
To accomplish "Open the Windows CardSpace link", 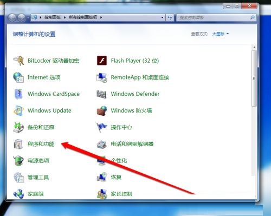I will pyautogui.click(x=54, y=94).
